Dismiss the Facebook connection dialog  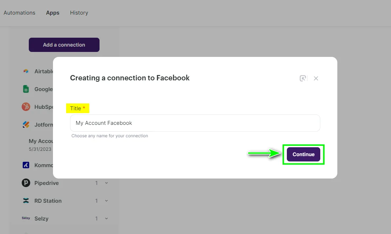click(x=316, y=78)
